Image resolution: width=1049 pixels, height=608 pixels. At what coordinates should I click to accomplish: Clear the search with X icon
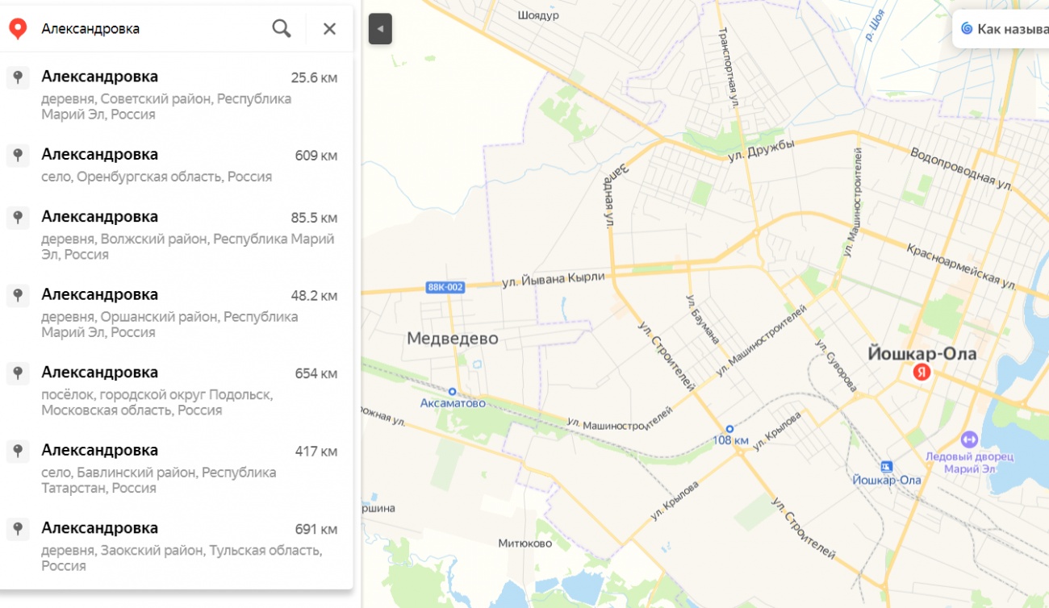coord(329,29)
